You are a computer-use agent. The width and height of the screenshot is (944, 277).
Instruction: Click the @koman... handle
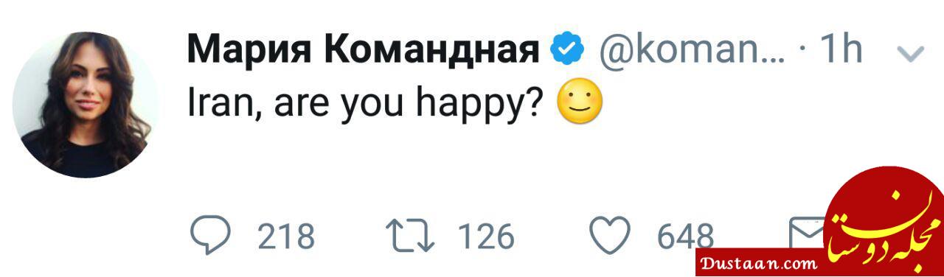coord(692,51)
